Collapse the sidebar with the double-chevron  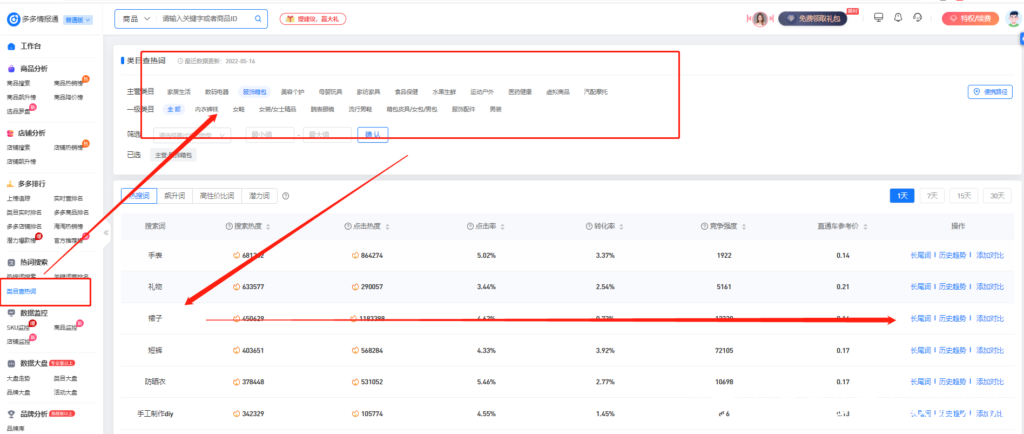tap(106, 233)
